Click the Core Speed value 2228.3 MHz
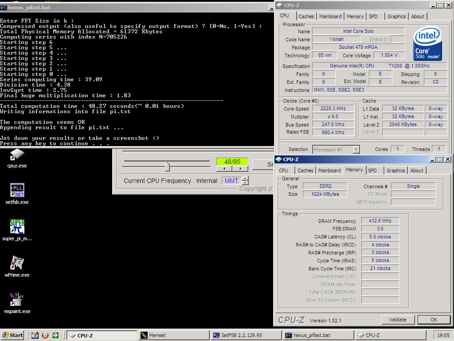The width and height of the screenshot is (454, 341). coord(333,108)
